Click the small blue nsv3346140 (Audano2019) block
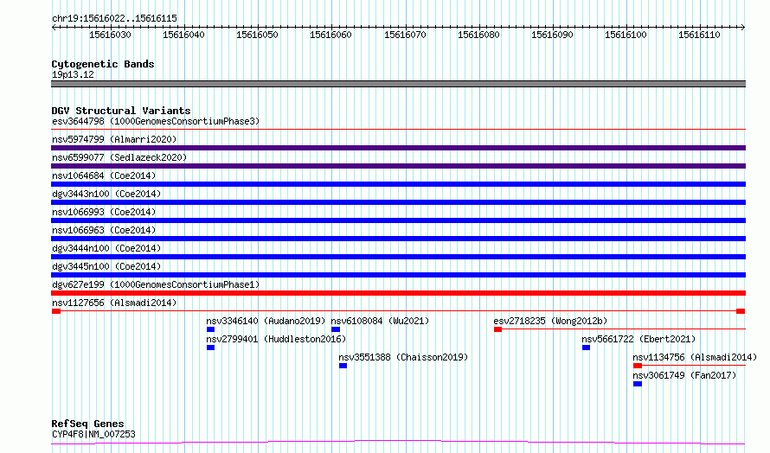The height and width of the screenshot is (453, 770). click(210, 329)
